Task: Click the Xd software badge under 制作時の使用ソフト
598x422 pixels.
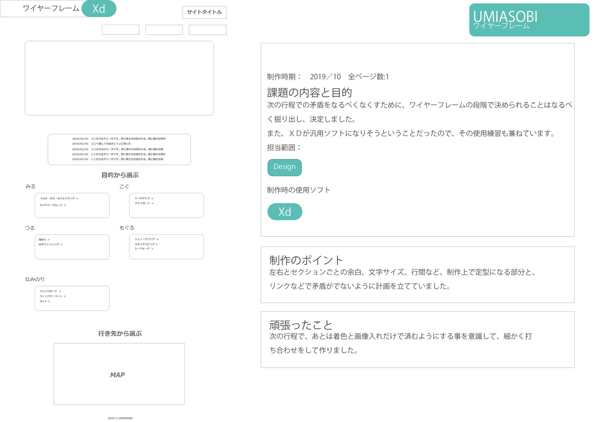Action: point(284,212)
